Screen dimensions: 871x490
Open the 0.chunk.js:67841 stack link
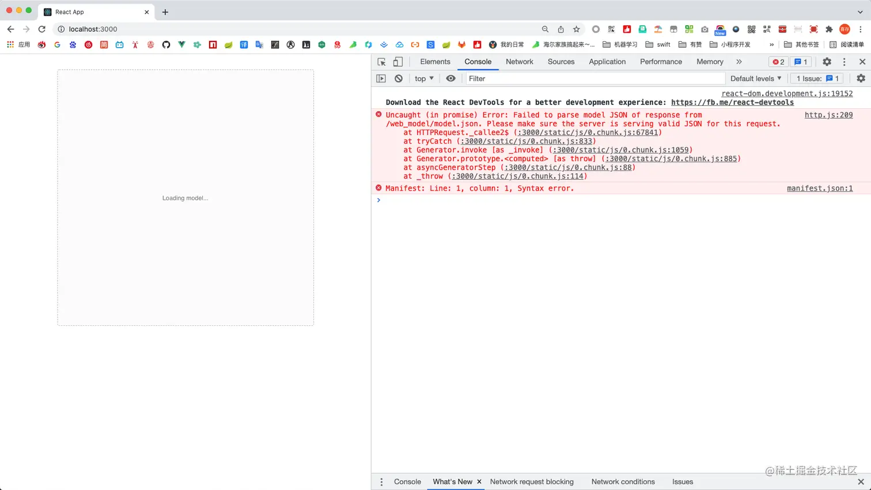588,132
